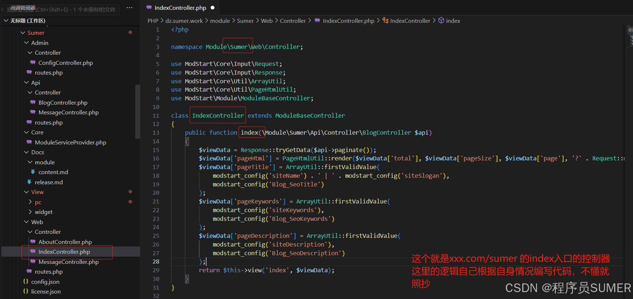Expand the pc folder
633x299 pixels.
pyautogui.click(x=30, y=202)
